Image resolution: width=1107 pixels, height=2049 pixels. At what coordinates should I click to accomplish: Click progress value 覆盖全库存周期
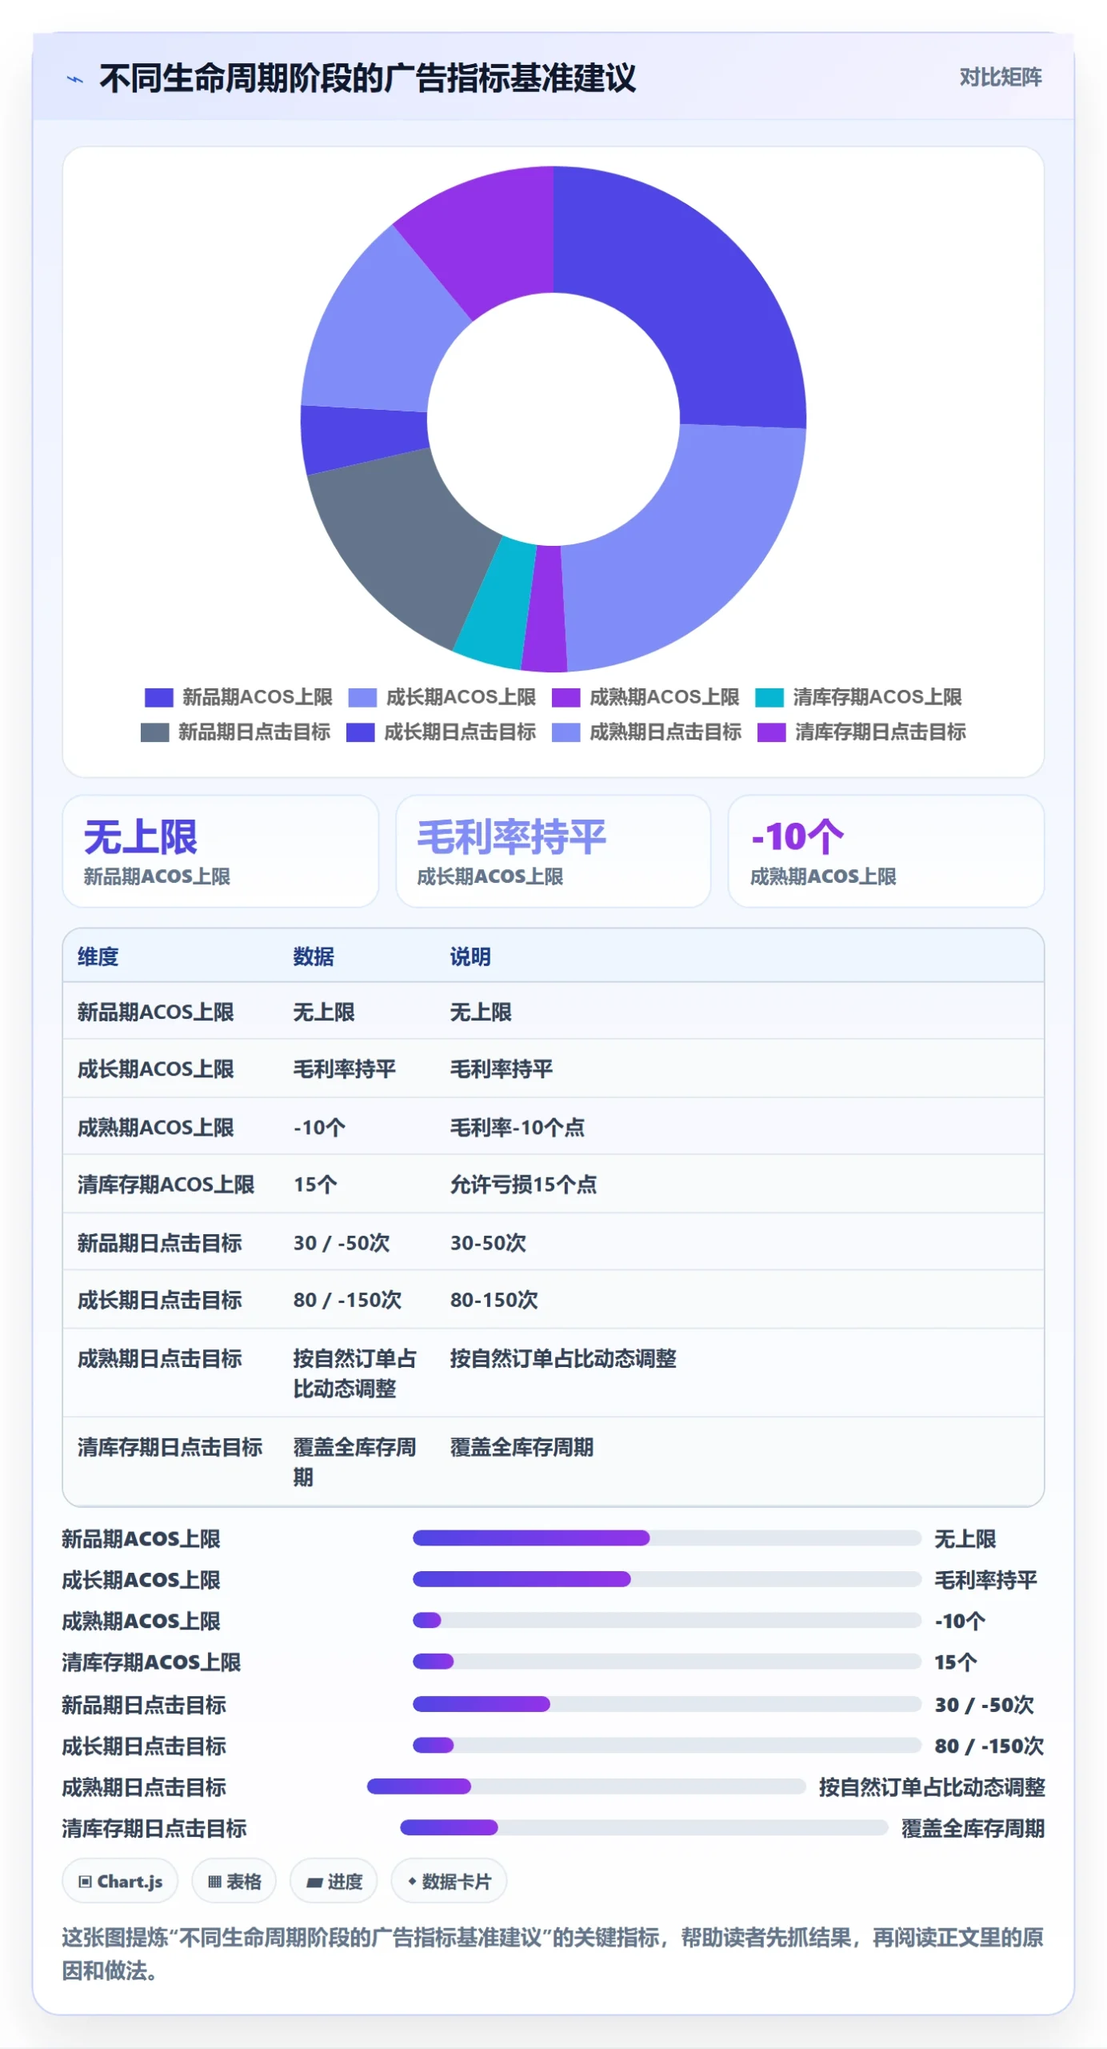coord(973,1828)
